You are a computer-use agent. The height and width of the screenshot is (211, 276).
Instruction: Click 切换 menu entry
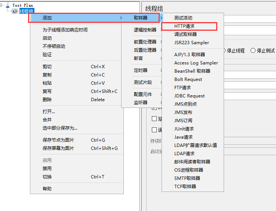point(77,177)
